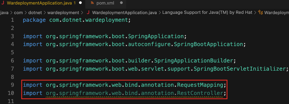The width and height of the screenshot is (289, 104).
Task: Click 'annotation' on line 9
Action: [x=157, y=85]
